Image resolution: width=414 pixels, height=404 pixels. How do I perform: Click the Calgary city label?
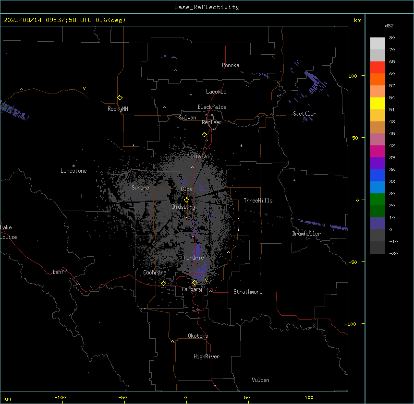[192, 289]
